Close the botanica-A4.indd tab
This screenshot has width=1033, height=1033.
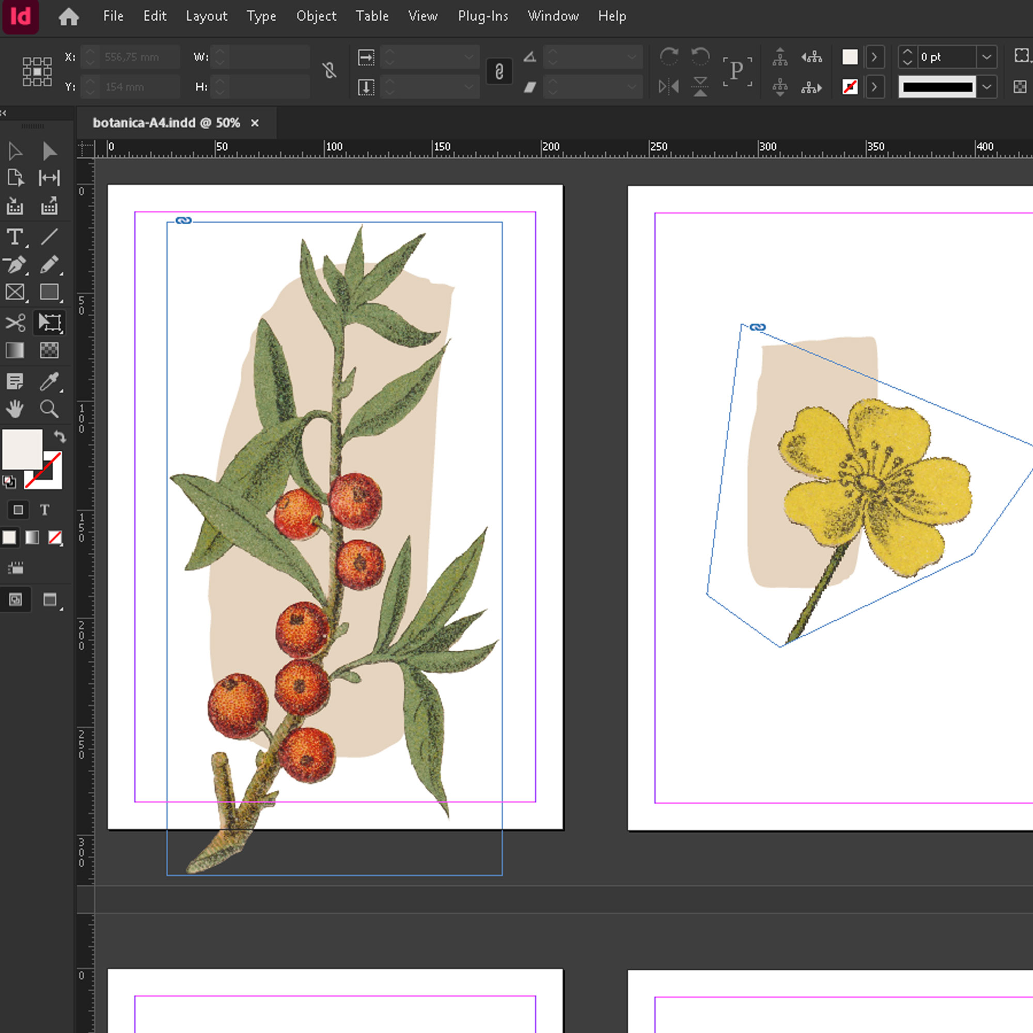coord(255,123)
